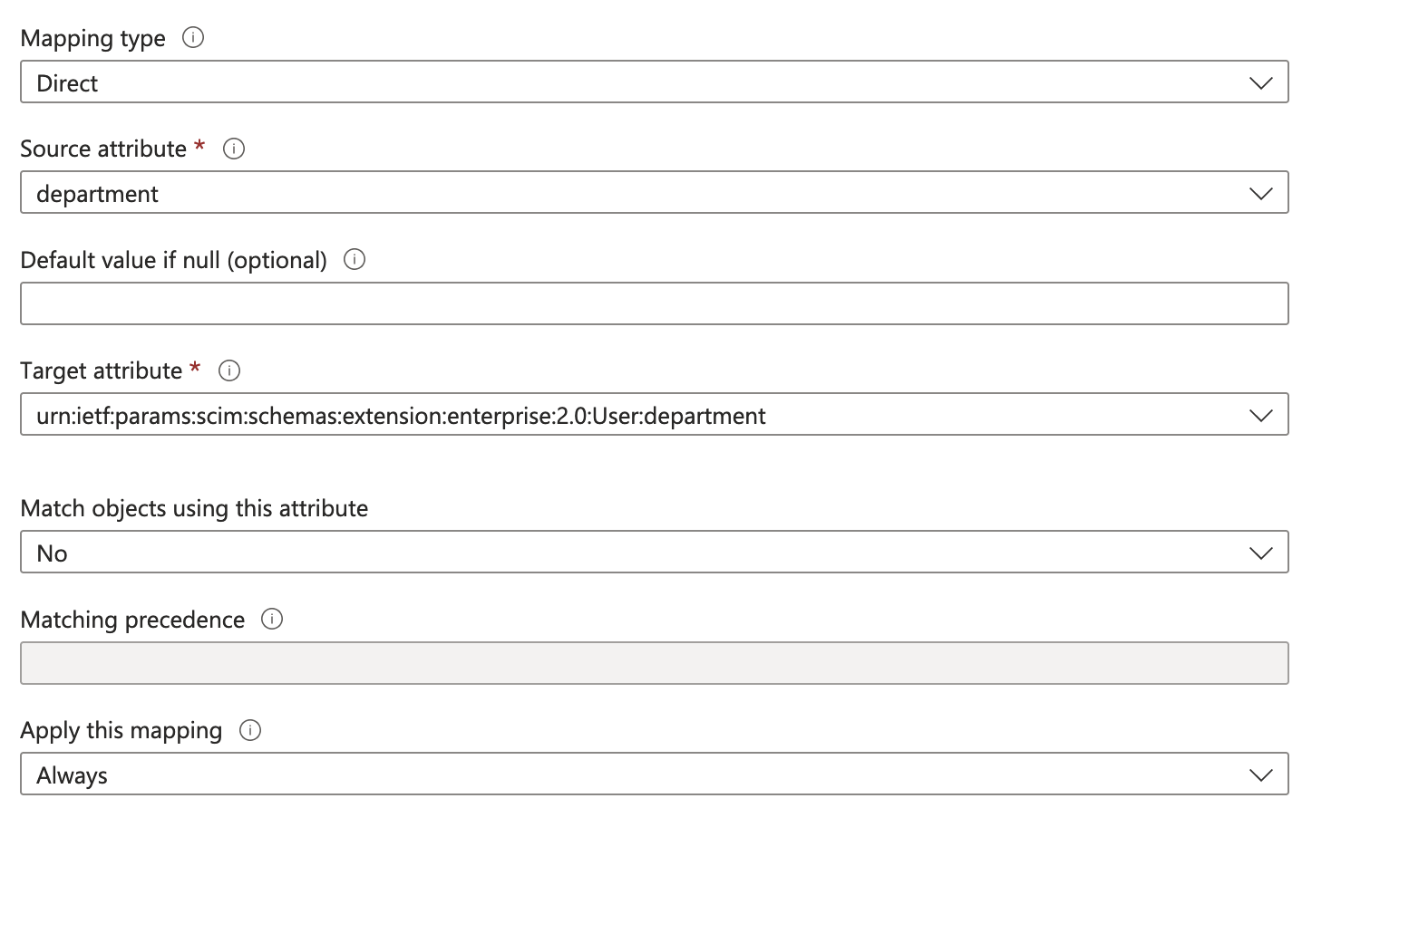The height and width of the screenshot is (933, 1409).
Task: Click the Default value if null info icon
Action: pos(355,259)
